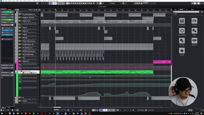Click the Media rack search field
Viewport: 204px width, 115px height.
186,12
